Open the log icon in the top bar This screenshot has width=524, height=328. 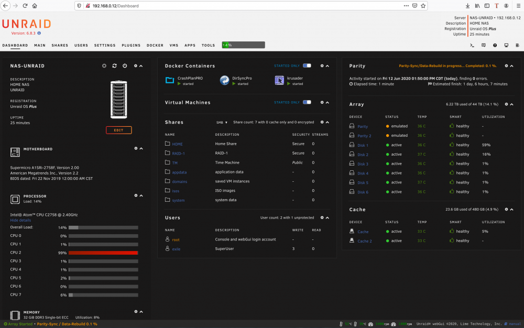pyautogui.click(x=517, y=46)
